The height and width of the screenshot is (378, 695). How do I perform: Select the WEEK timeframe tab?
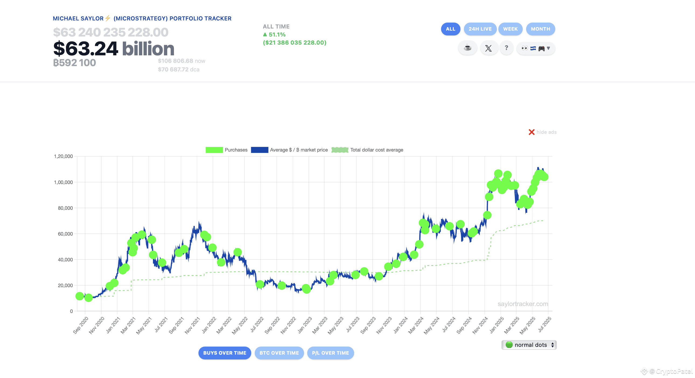click(x=510, y=29)
